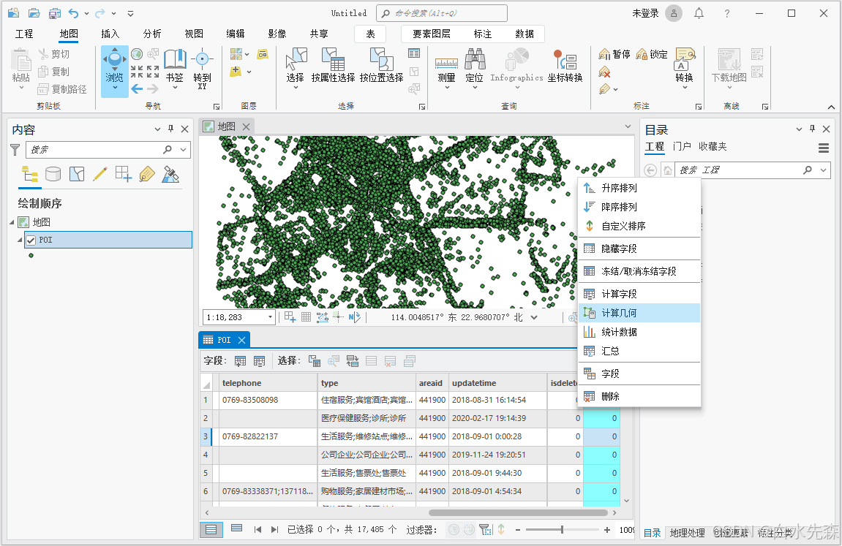Open 按位置选择 select by location
The height and width of the screenshot is (546, 842).
tap(381, 66)
